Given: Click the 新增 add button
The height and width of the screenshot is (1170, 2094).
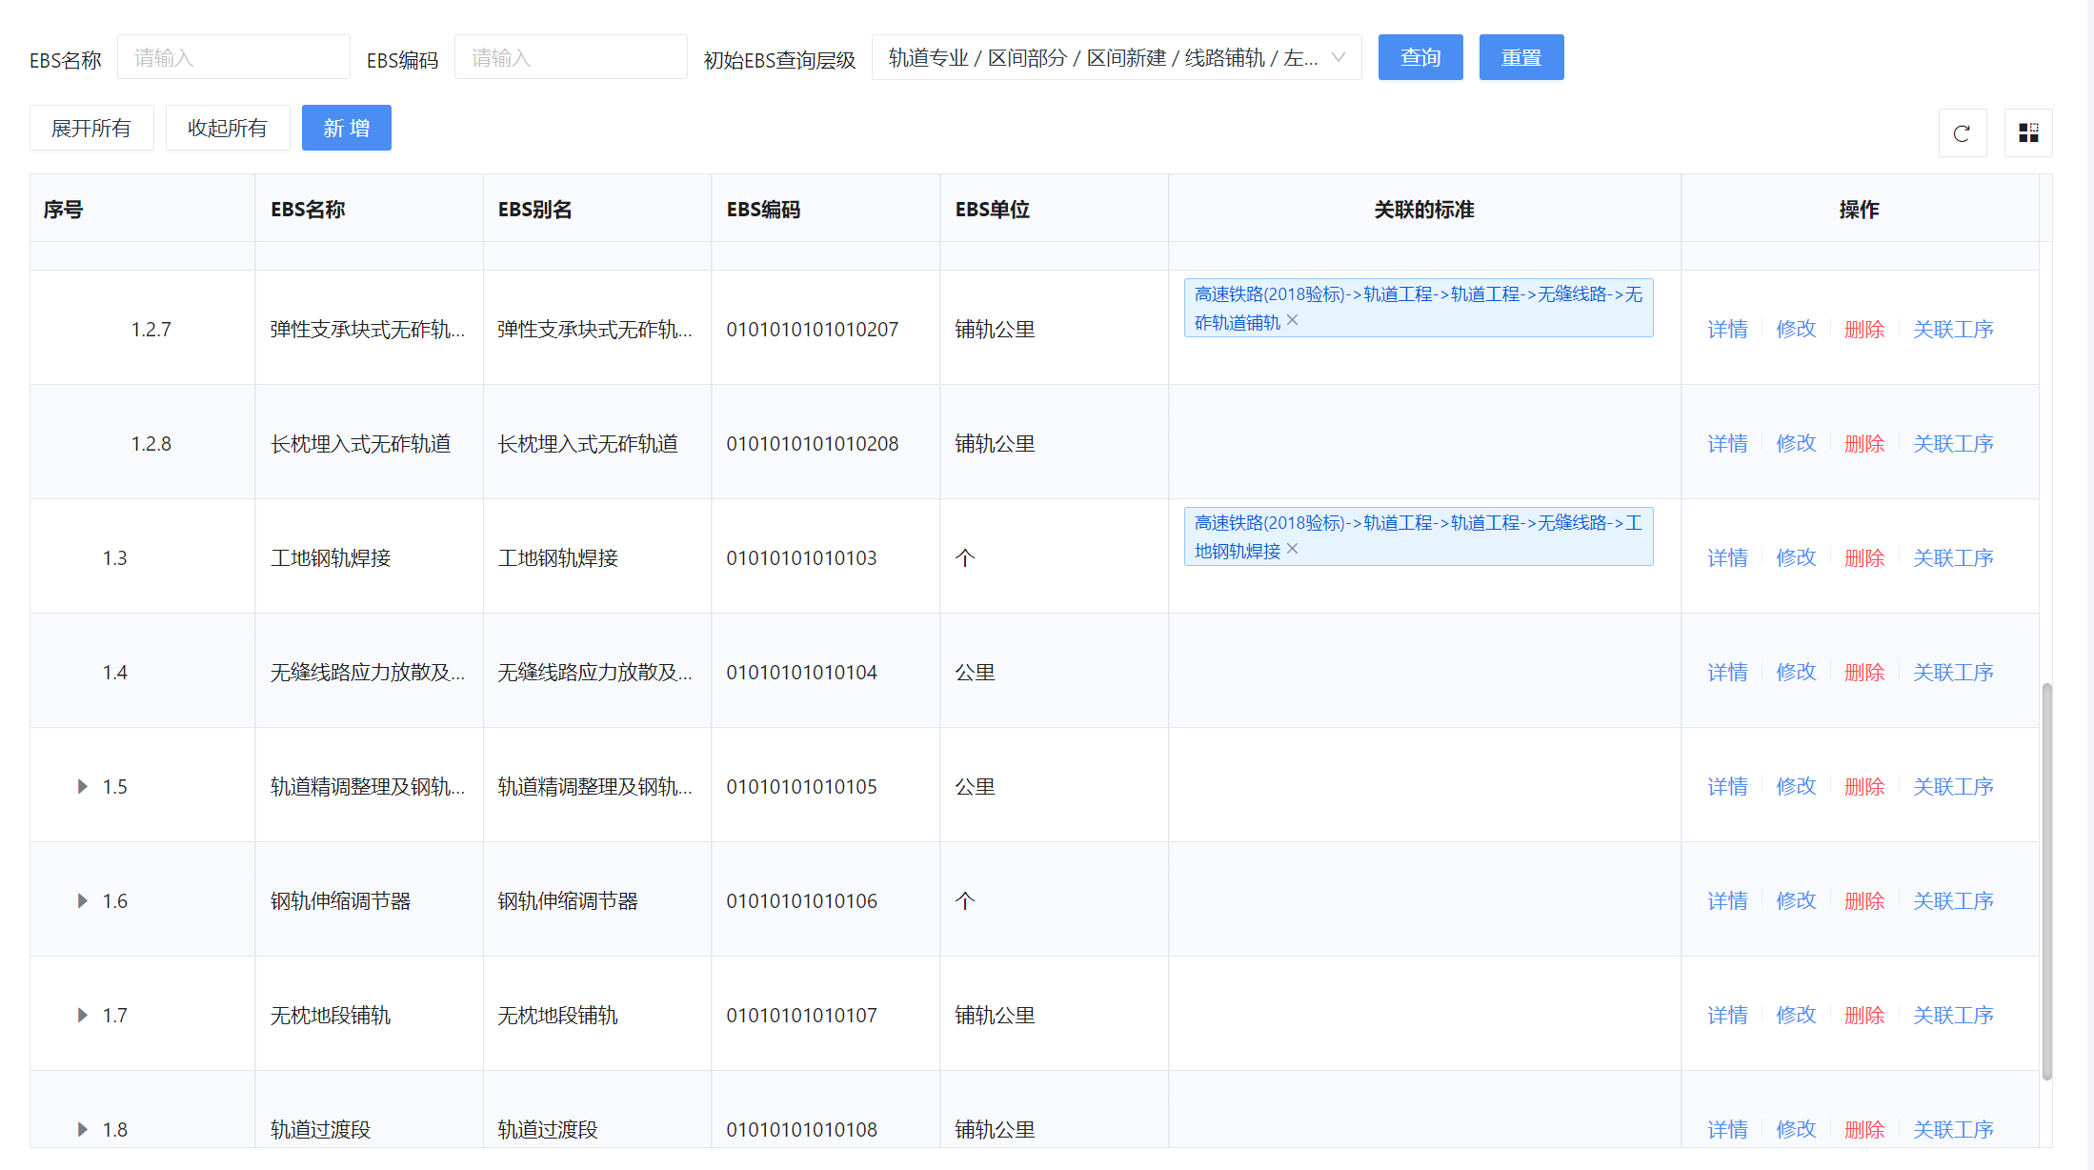Looking at the screenshot, I should (x=347, y=128).
